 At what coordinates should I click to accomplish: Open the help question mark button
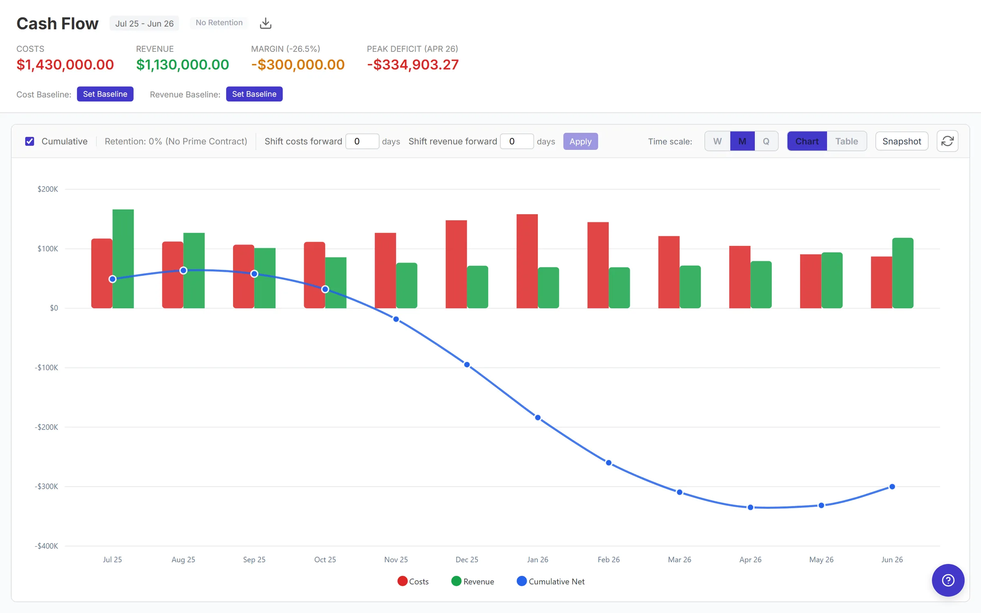(x=948, y=580)
